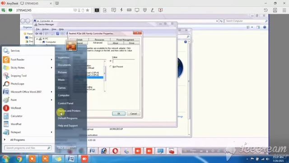Open Paint from Start menu

point(28,100)
